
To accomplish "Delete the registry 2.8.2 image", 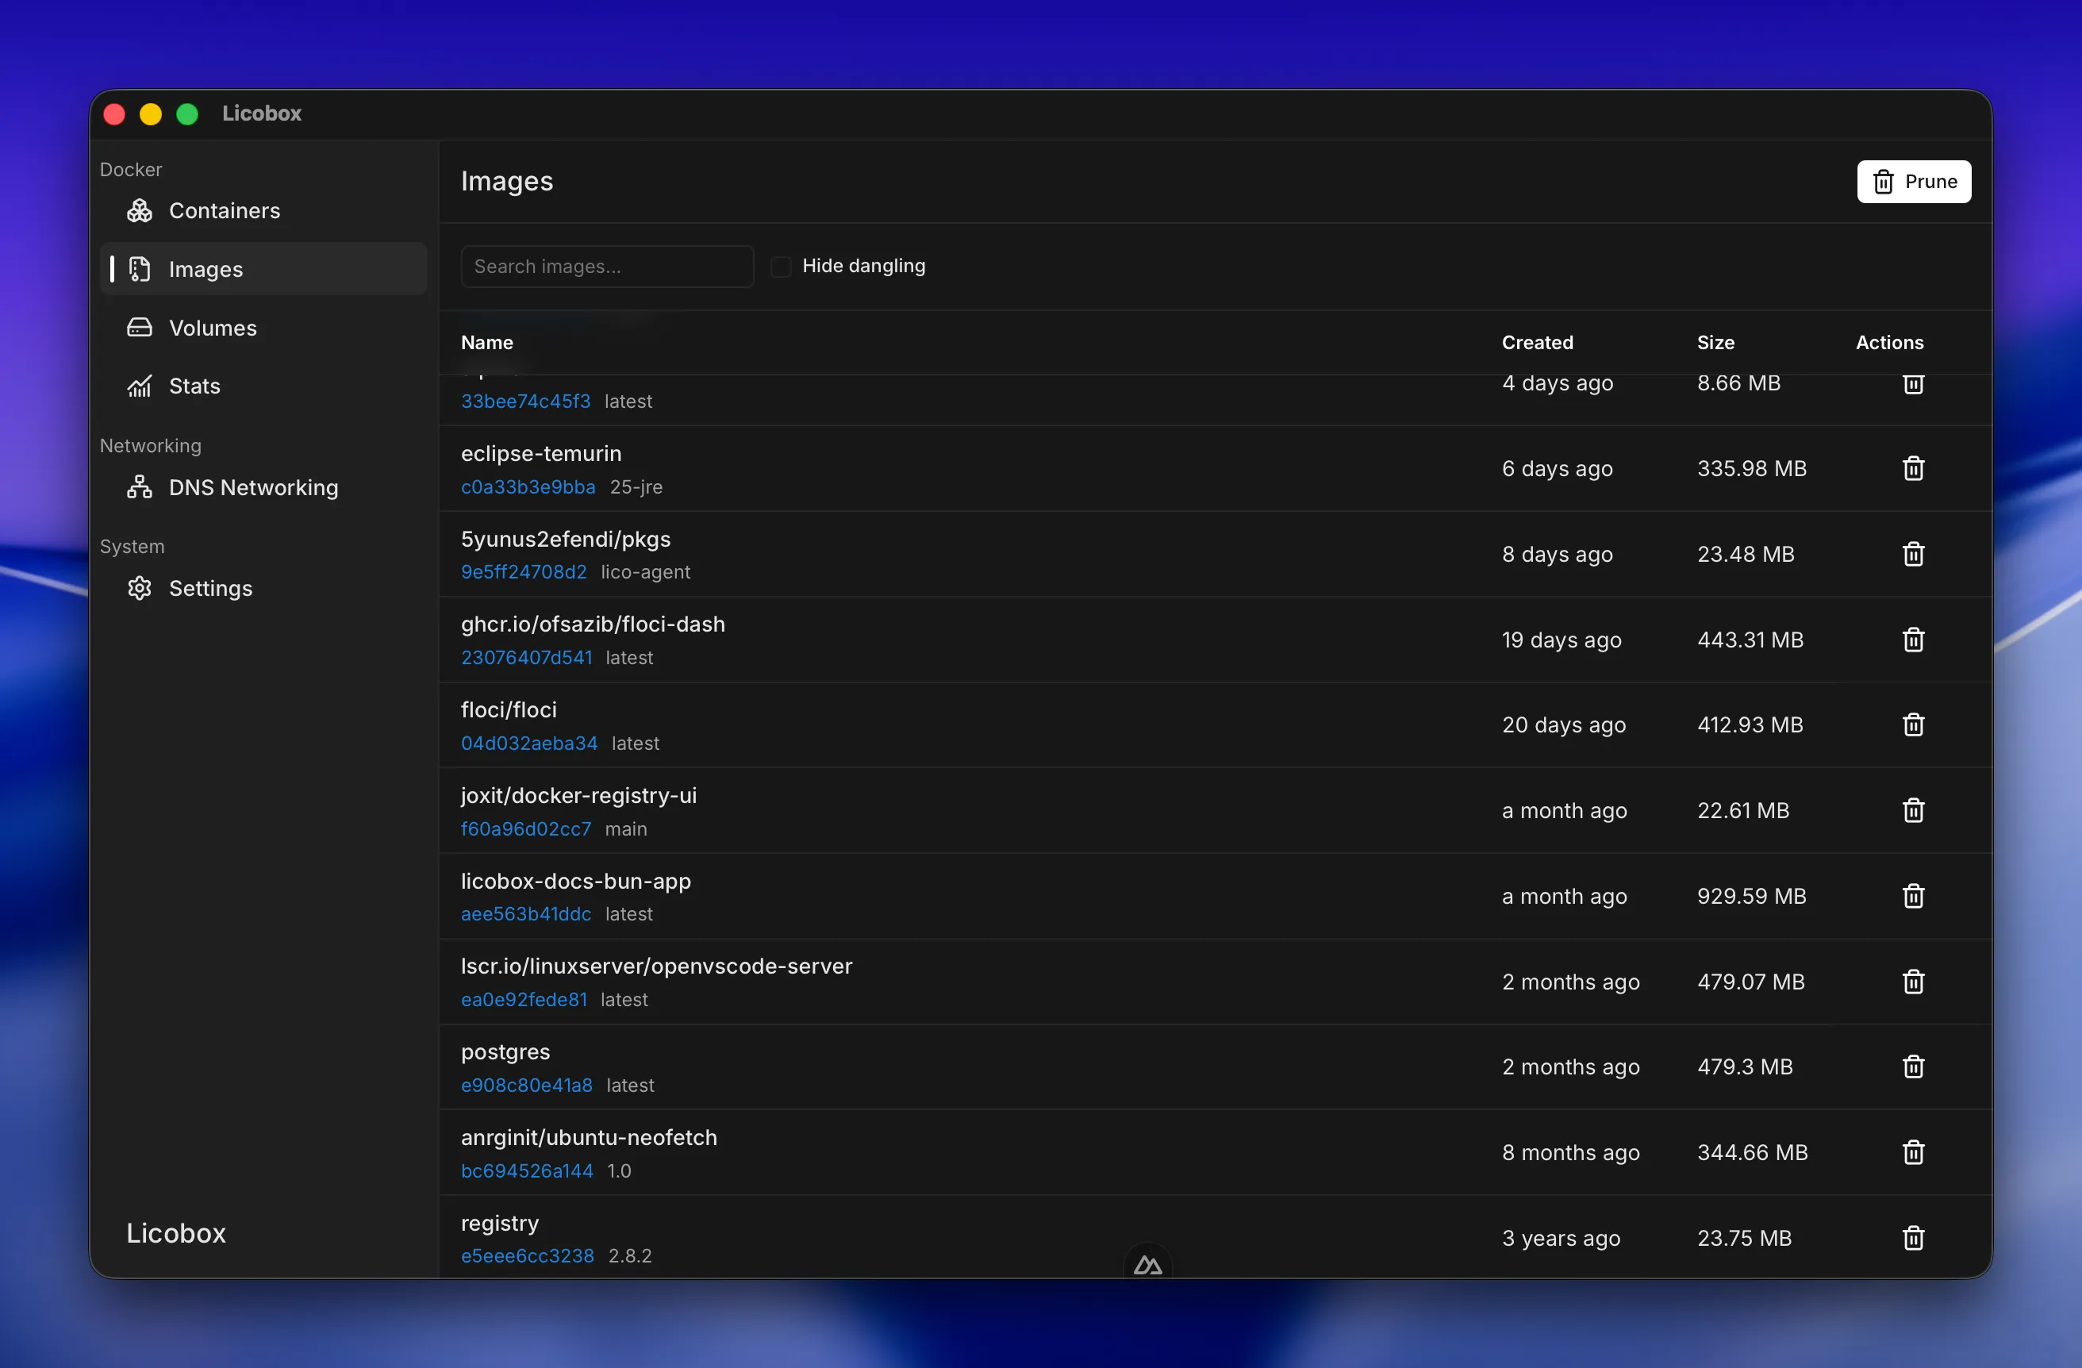I will click(1912, 1239).
